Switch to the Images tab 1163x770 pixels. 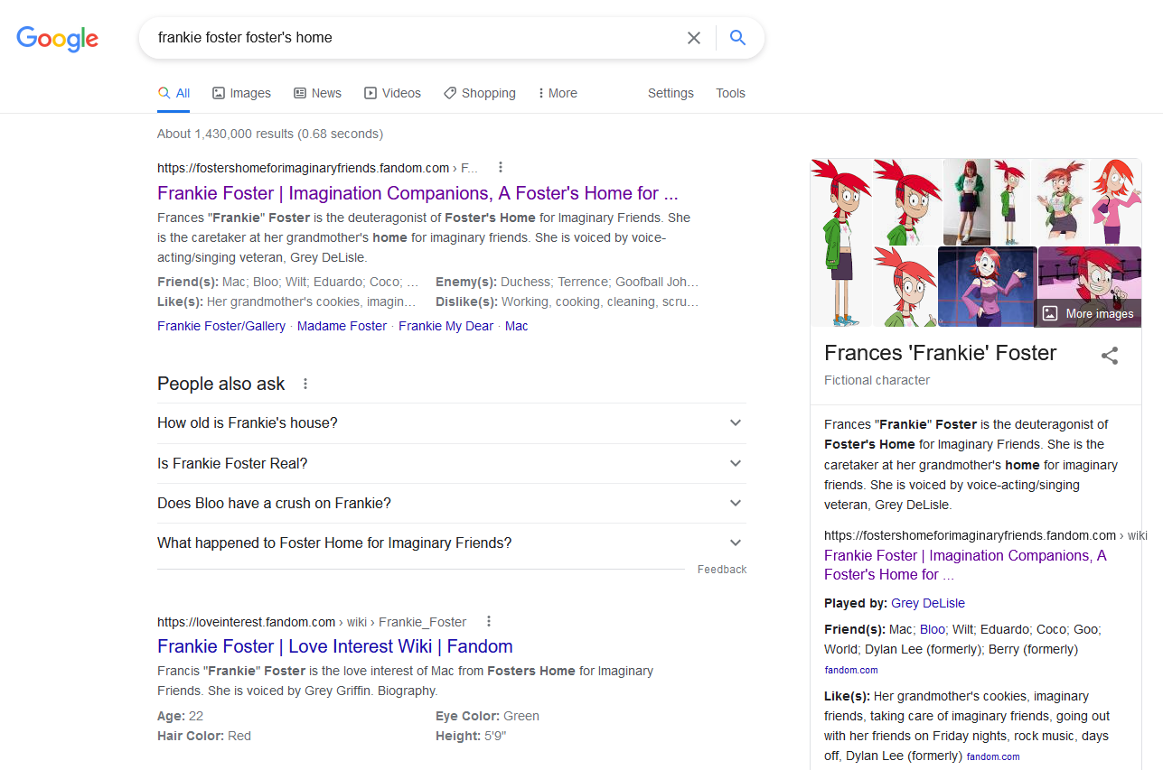(241, 93)
